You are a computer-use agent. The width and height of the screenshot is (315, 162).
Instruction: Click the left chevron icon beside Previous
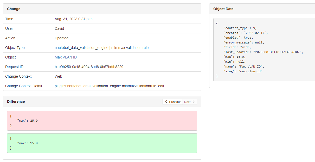166,102
